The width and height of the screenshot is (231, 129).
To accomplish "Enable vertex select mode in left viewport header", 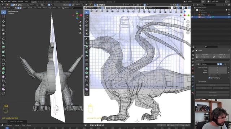I will click(16, 8).
